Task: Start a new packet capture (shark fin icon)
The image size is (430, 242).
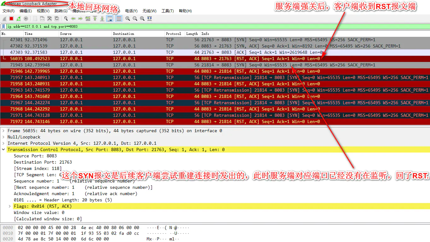Action: tap(4, 19)
